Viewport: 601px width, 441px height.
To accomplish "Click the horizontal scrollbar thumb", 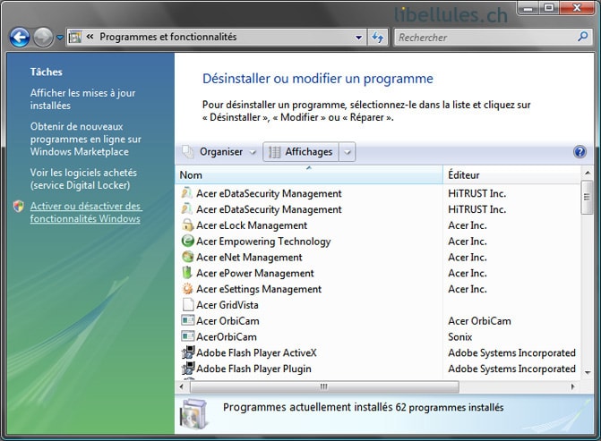I will click(x=324, y=386).
